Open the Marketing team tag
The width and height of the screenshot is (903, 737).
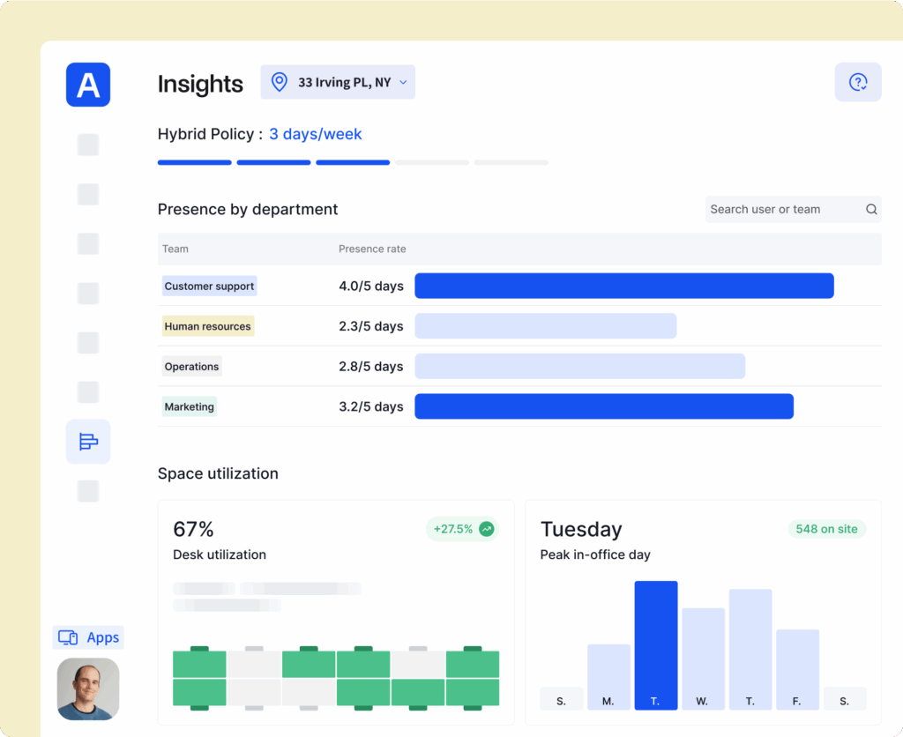[189, 406]
